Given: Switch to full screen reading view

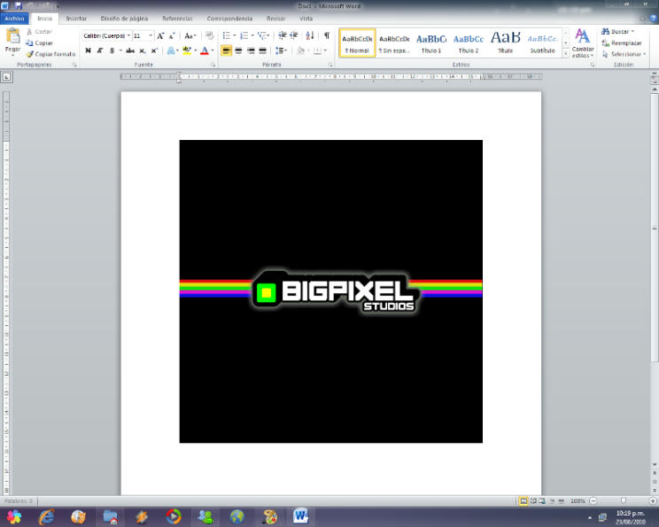Looking at the screenshot, I should click(x=533, y=500).
